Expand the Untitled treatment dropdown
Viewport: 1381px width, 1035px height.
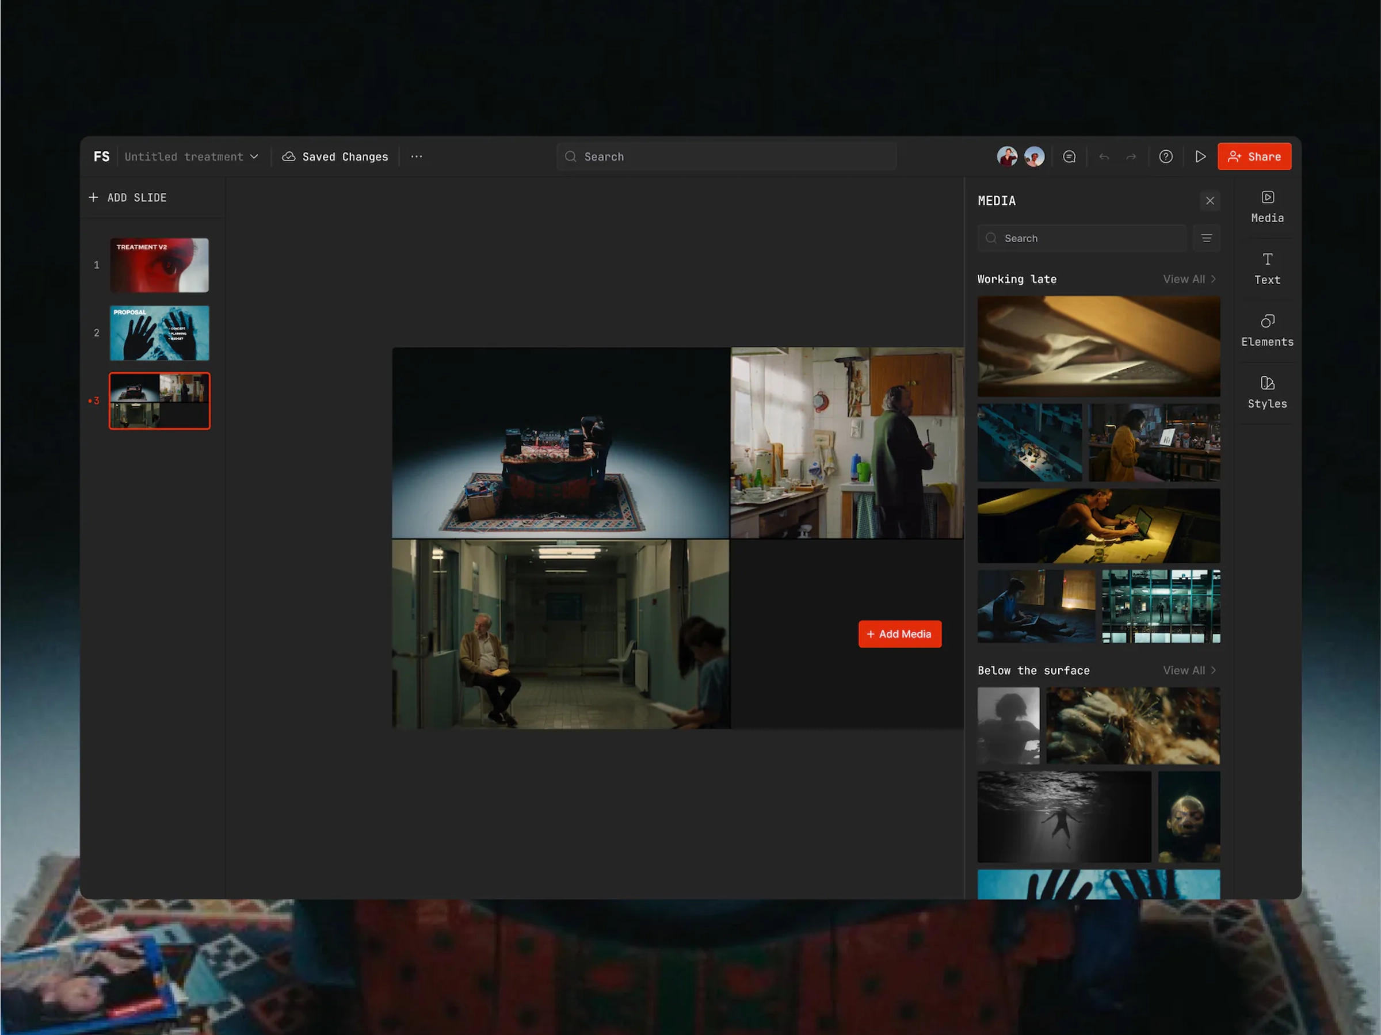(x=191, y=156)
